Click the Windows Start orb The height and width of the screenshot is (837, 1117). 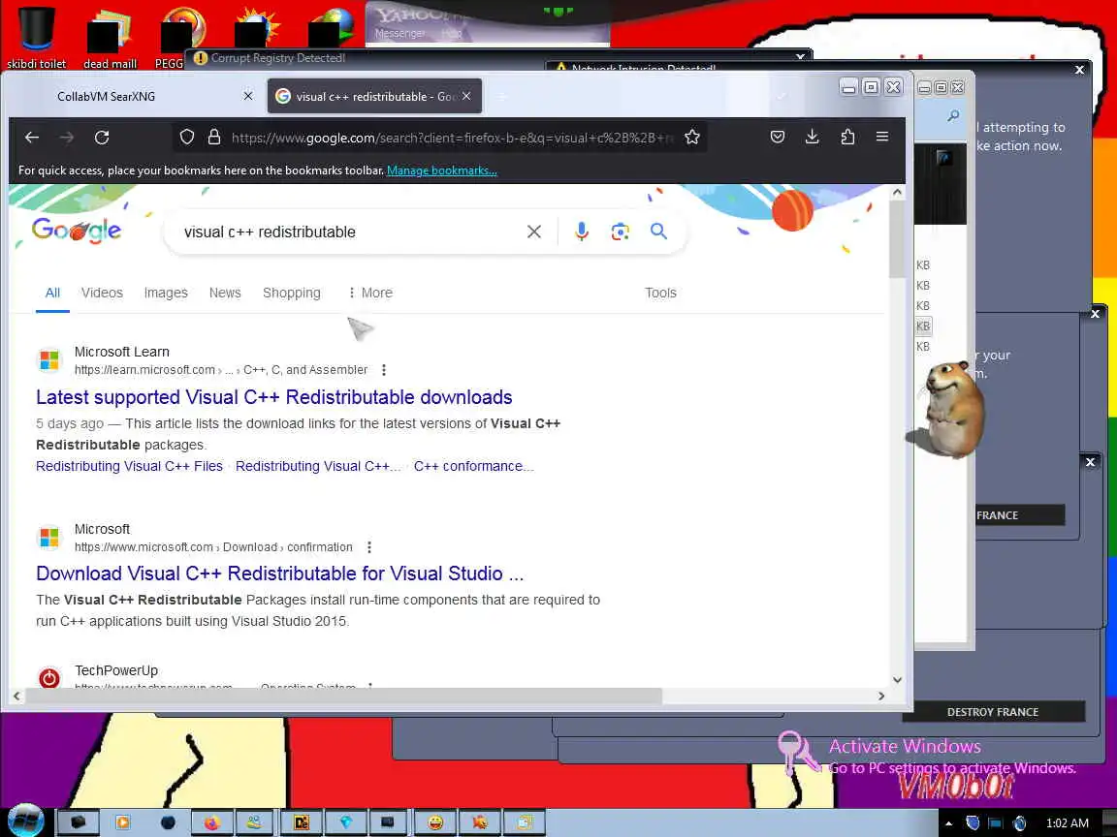(x=25, y=822)
